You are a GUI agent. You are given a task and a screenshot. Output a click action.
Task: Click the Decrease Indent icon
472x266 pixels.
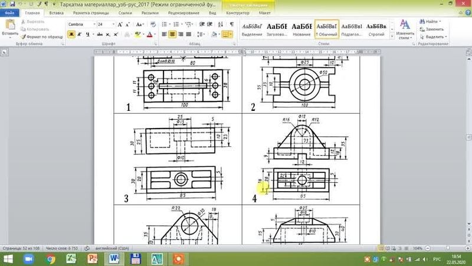pyautogui.click(x=202, y=24)
